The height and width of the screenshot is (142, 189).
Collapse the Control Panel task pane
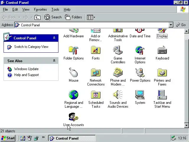[54, 38]
